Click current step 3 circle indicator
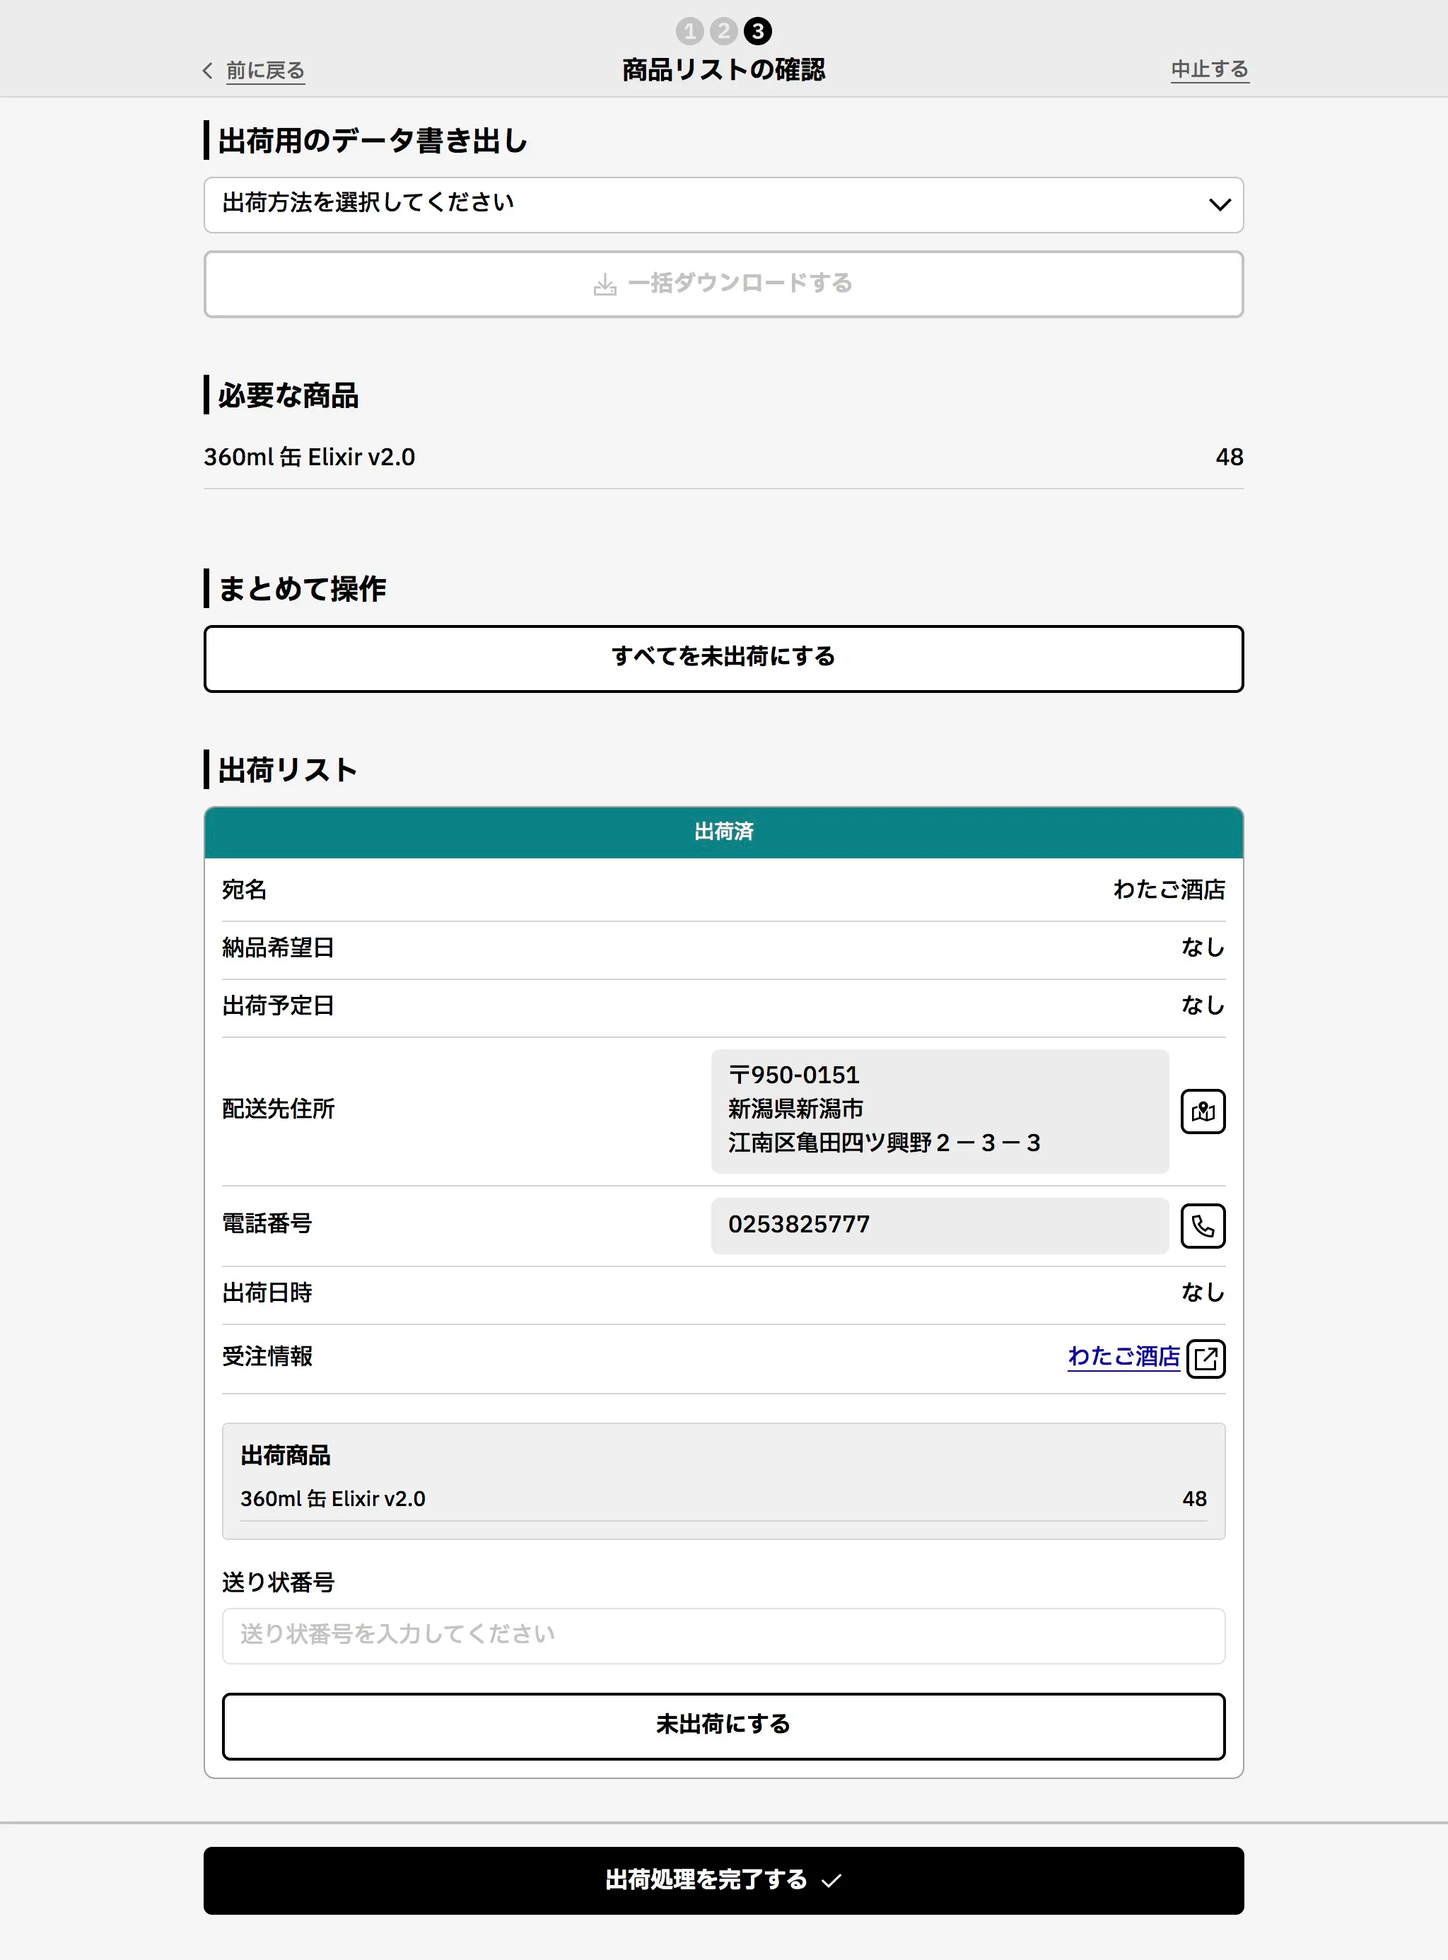Viewport: 1448px width, 1960px height. [x=757, y=32]
